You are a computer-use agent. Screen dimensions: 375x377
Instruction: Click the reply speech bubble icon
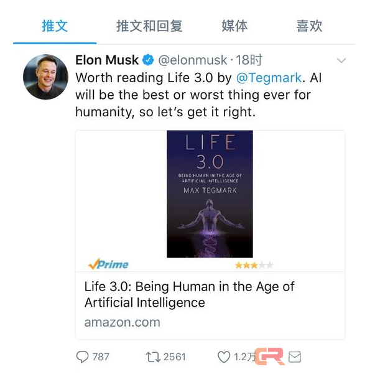click(82, 356)
